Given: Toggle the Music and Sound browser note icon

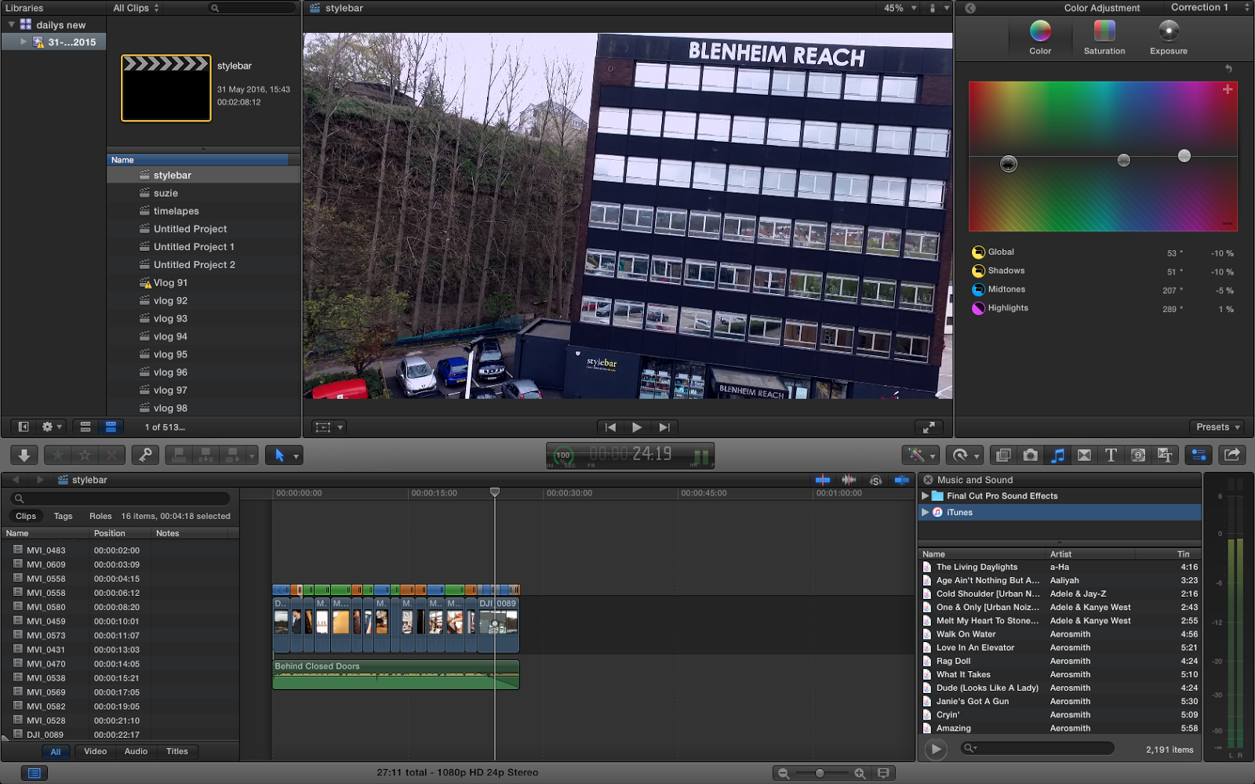Looking at the screenshot, I should (x=1057, y=456).
